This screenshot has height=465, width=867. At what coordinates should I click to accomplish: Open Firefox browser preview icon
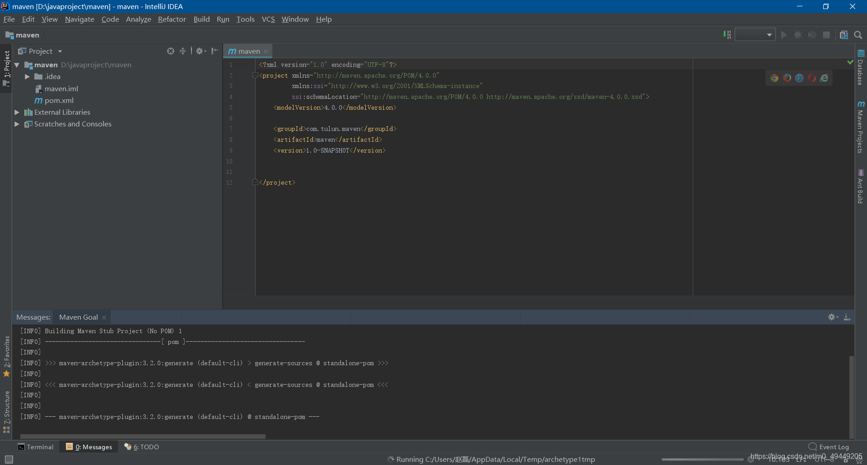coord(787,78)
